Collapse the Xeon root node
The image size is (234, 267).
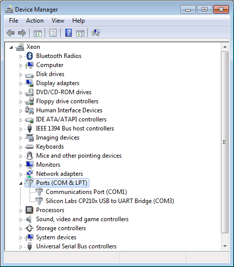click(x=11, y=47)
